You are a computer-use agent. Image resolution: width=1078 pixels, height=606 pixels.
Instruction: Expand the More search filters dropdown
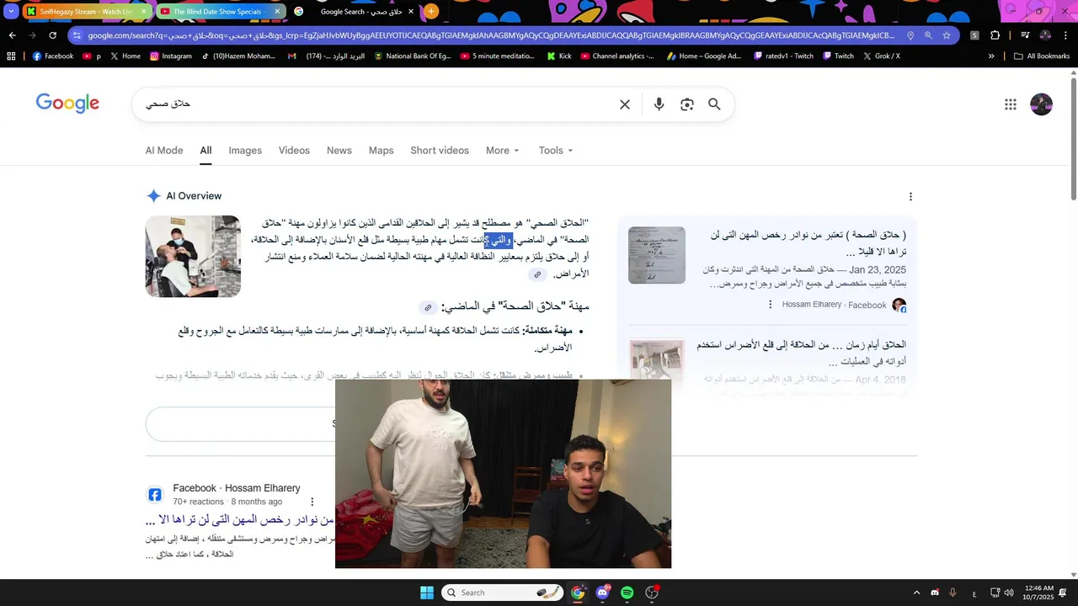coord(503,151)
